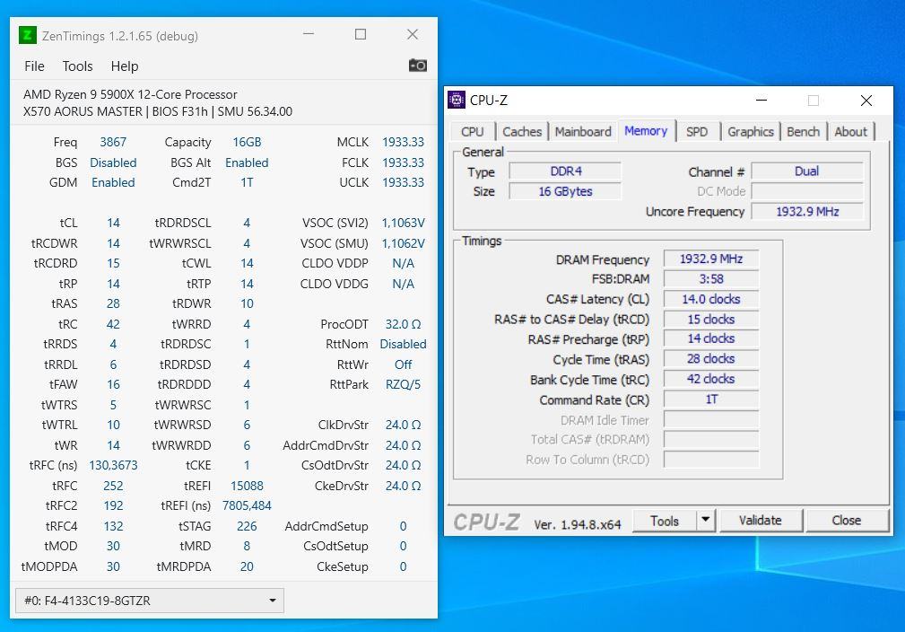The width and height of the screenshot is (905, 632).
Task: Open the SPD tab
Action: pos(697,132)
